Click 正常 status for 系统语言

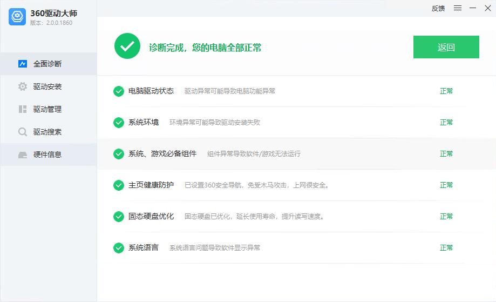pos(446,248)
